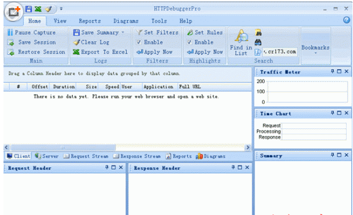Screen dimensions: 353x215
Task: Export To Excel from Logs group
Action: [101, 52]
